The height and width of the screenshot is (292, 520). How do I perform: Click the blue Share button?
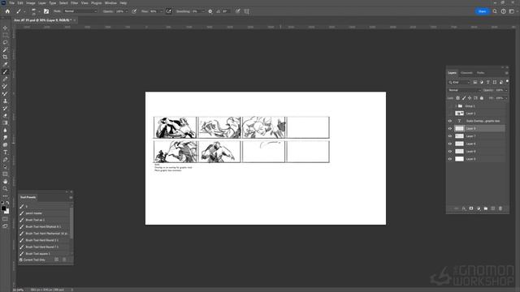(x=482, y=11)
